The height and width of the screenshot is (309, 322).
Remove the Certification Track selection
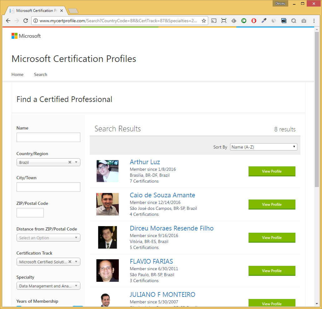70,262
